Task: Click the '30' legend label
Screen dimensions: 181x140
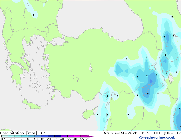Action: 62,139
